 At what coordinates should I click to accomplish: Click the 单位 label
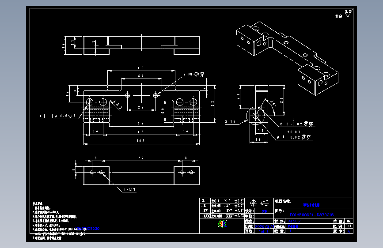pyautogui.click(x=338, y=221)
